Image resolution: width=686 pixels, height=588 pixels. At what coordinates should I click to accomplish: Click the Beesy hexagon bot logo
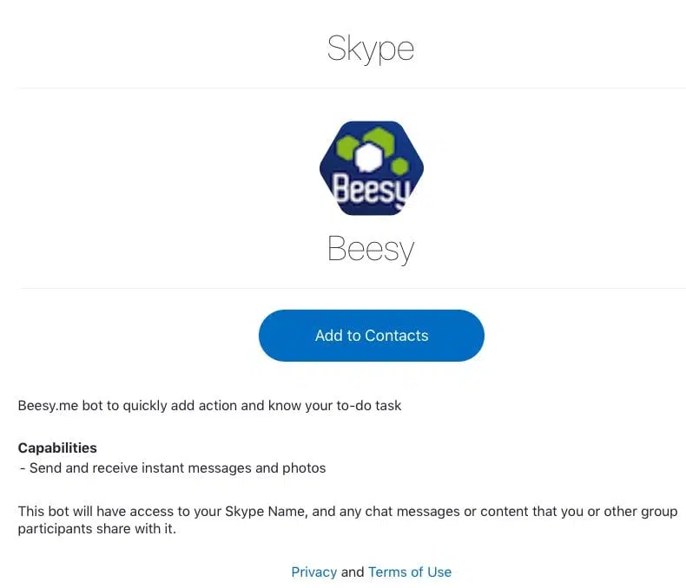pyautogui.click(x=372, y=168)
